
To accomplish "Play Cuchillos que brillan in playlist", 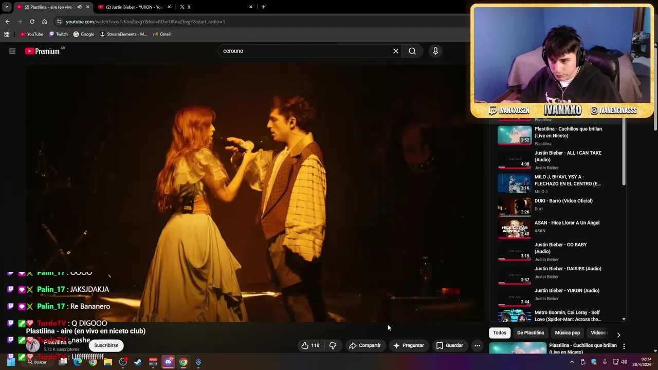I will tap(558, 135).
